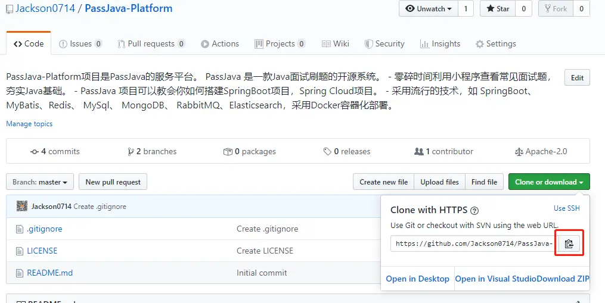The width and height of the screenshot is (605, 303).
Task: Collapse the Clone or download dropdown
Action: pos(548,182)
